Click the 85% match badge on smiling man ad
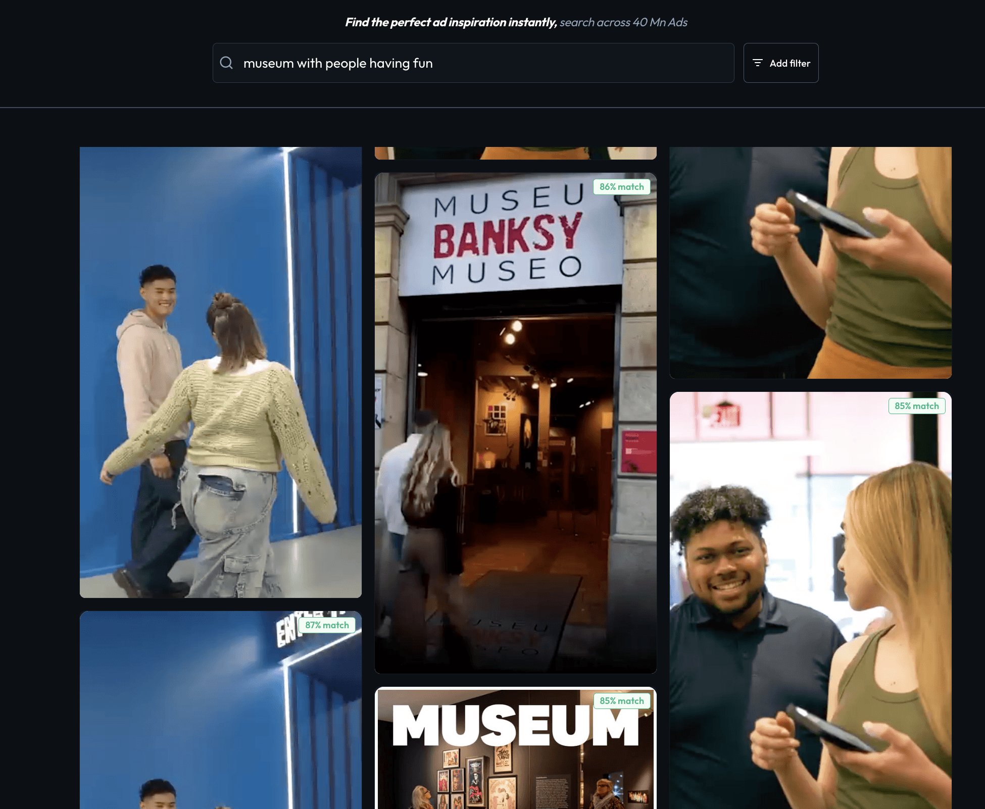 click(916, 406)
